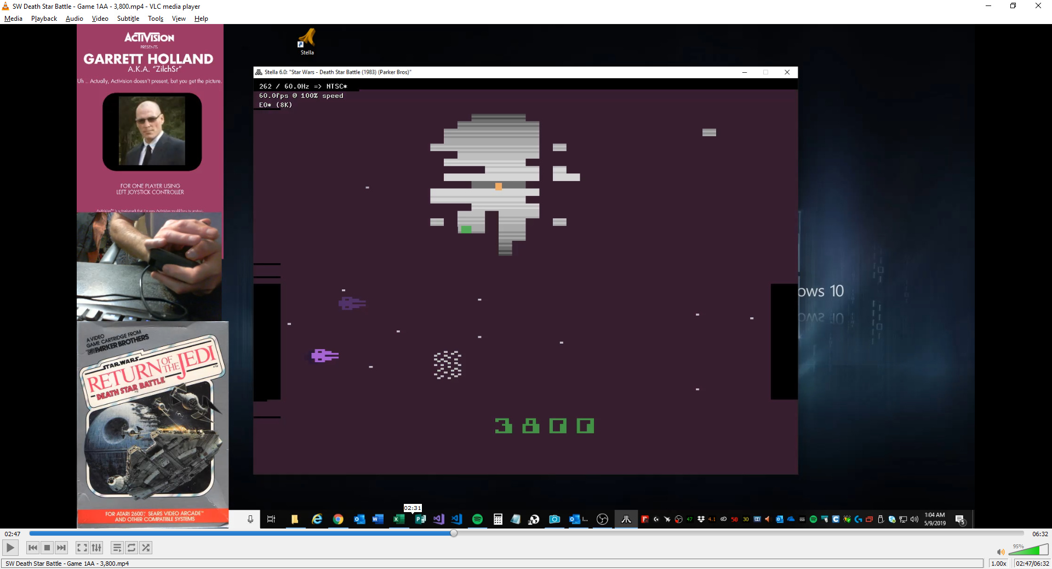Click the Internet Explorer icon in recorded taskbar
This screenshot has height=569, width=1052.
(317, 519)
